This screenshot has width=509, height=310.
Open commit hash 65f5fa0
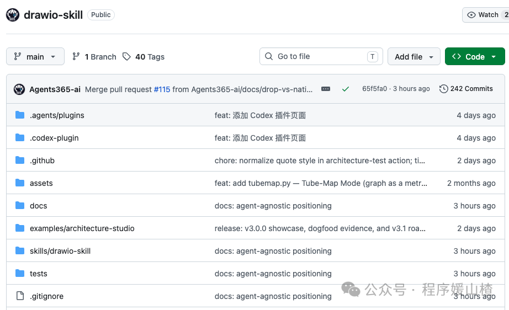point(375,89)
